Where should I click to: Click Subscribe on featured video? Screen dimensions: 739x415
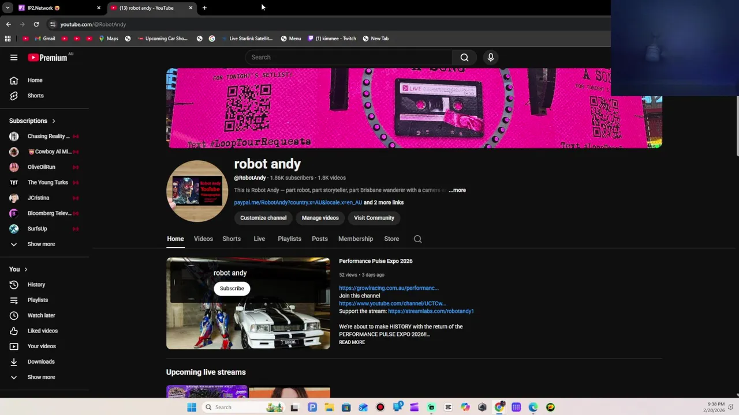tap(232, 289)
